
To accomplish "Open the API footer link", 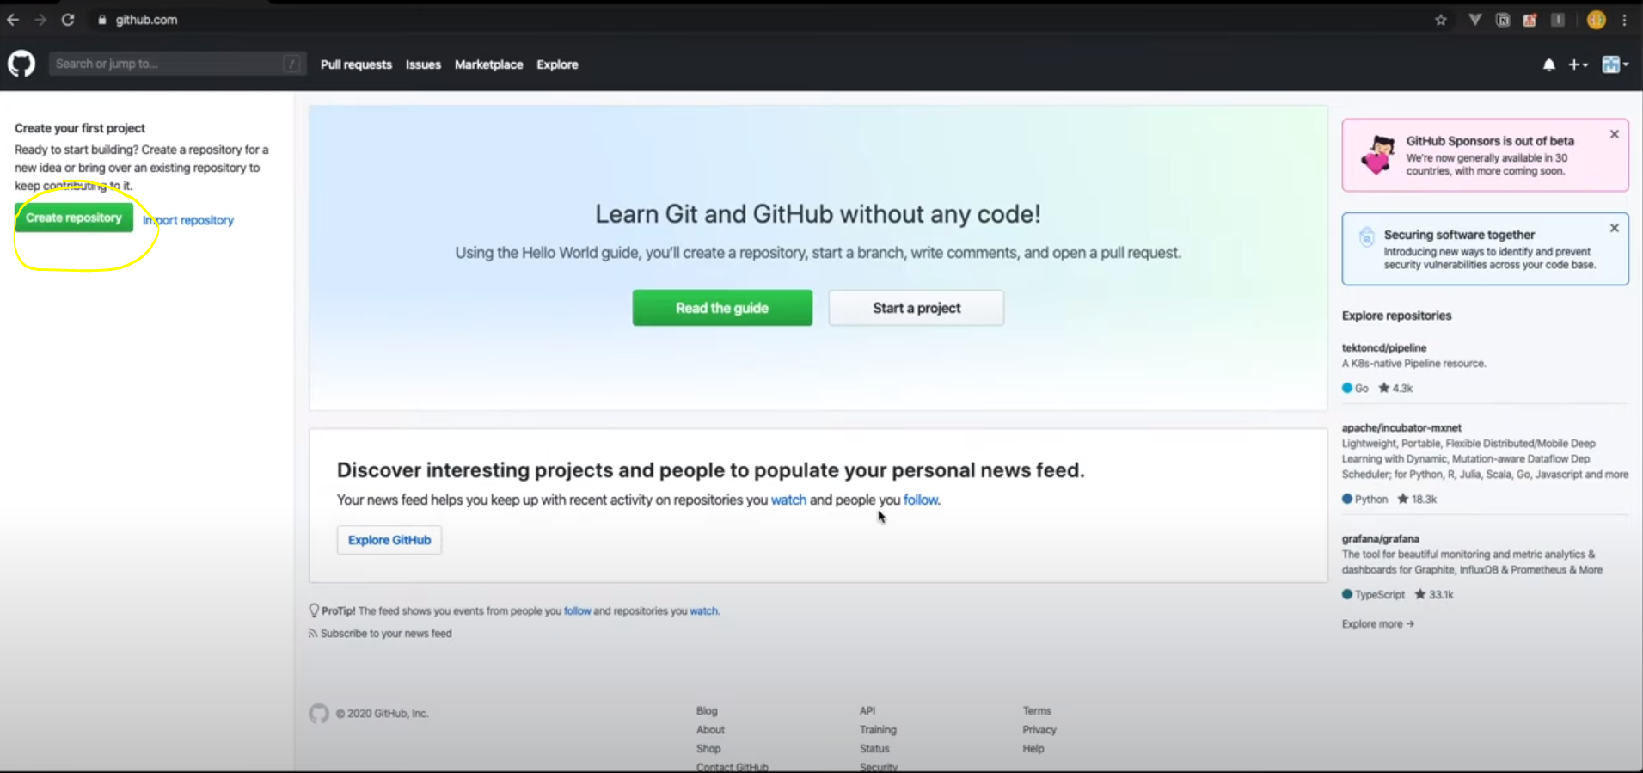I will tap(867, 711).
